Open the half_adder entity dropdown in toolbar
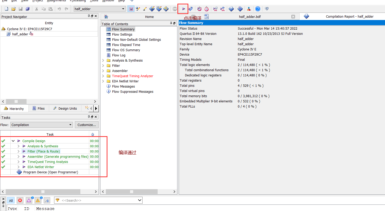The image size is (385, 211). pyautogui.click(x=123, y=9)
